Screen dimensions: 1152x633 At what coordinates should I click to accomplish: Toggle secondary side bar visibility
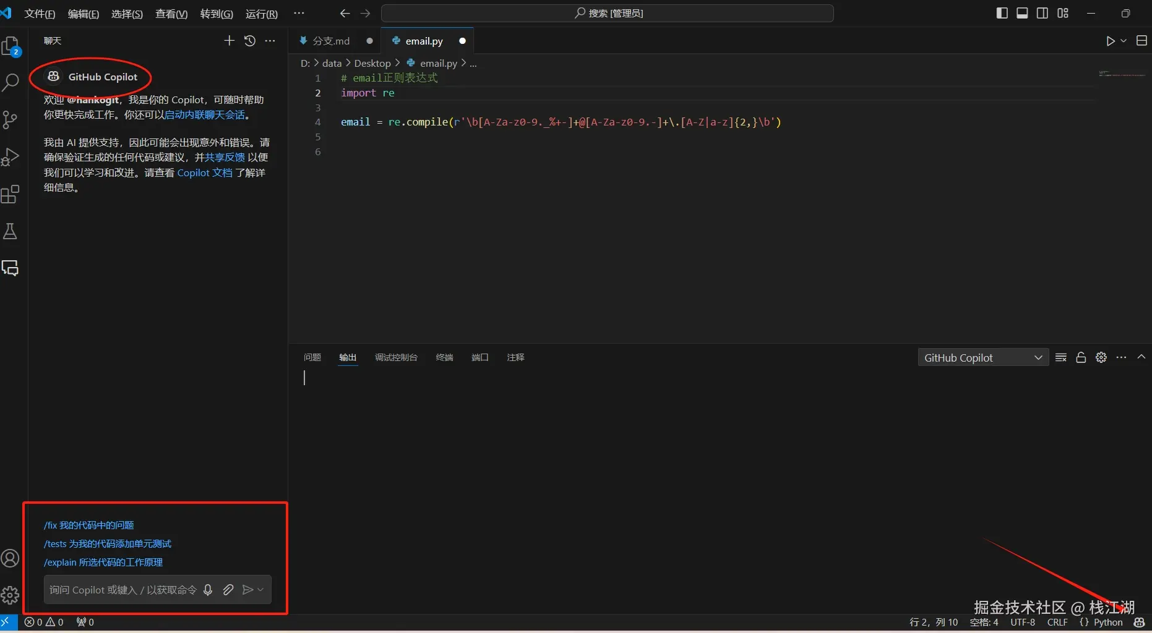point(1042,13)
